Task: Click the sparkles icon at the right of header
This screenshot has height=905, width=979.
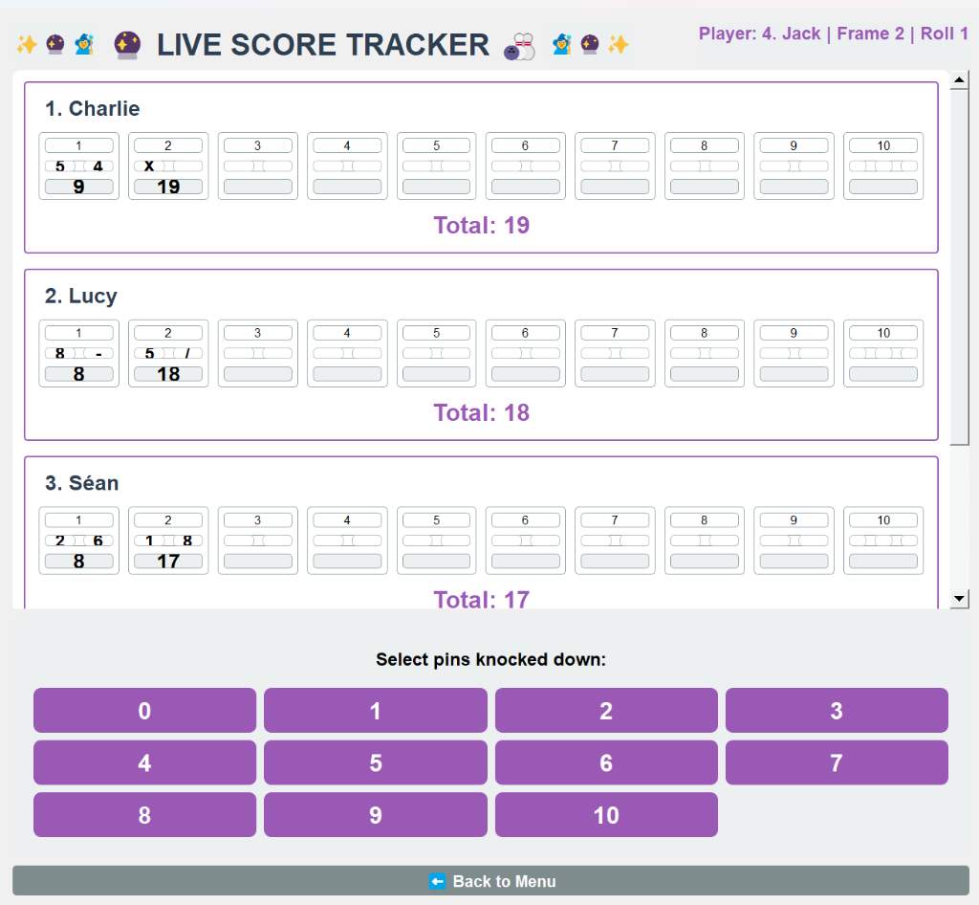Action: (618, 44)
